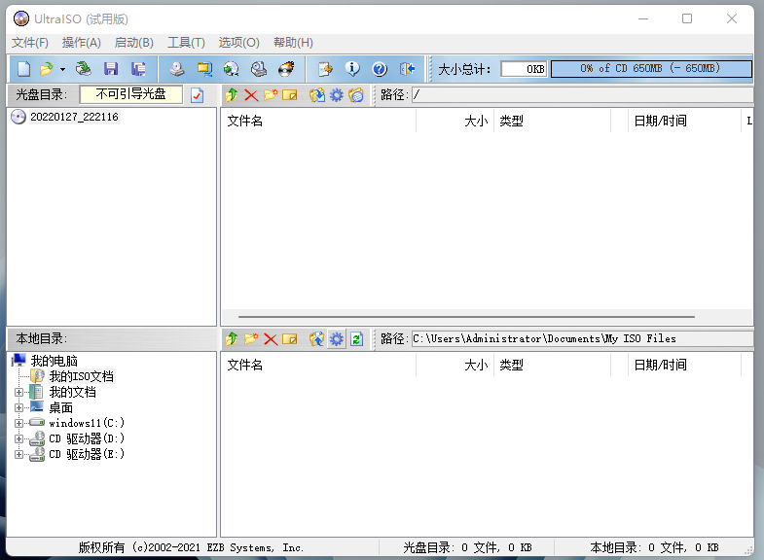
Task: Go up one level in local directory
Action: coord(232,339)
